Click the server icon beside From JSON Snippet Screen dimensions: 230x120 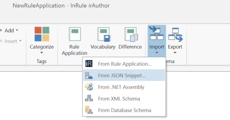coord(89,75)
